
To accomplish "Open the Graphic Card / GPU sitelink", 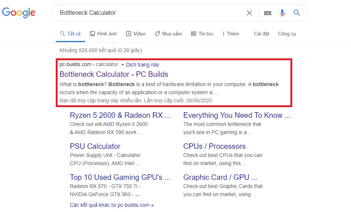I will (x=220, y=177).
